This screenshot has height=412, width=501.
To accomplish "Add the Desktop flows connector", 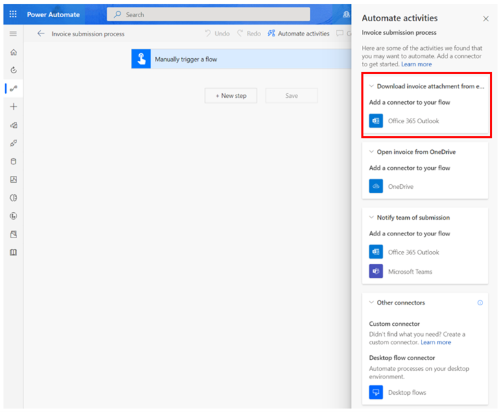I will (398, 393).
